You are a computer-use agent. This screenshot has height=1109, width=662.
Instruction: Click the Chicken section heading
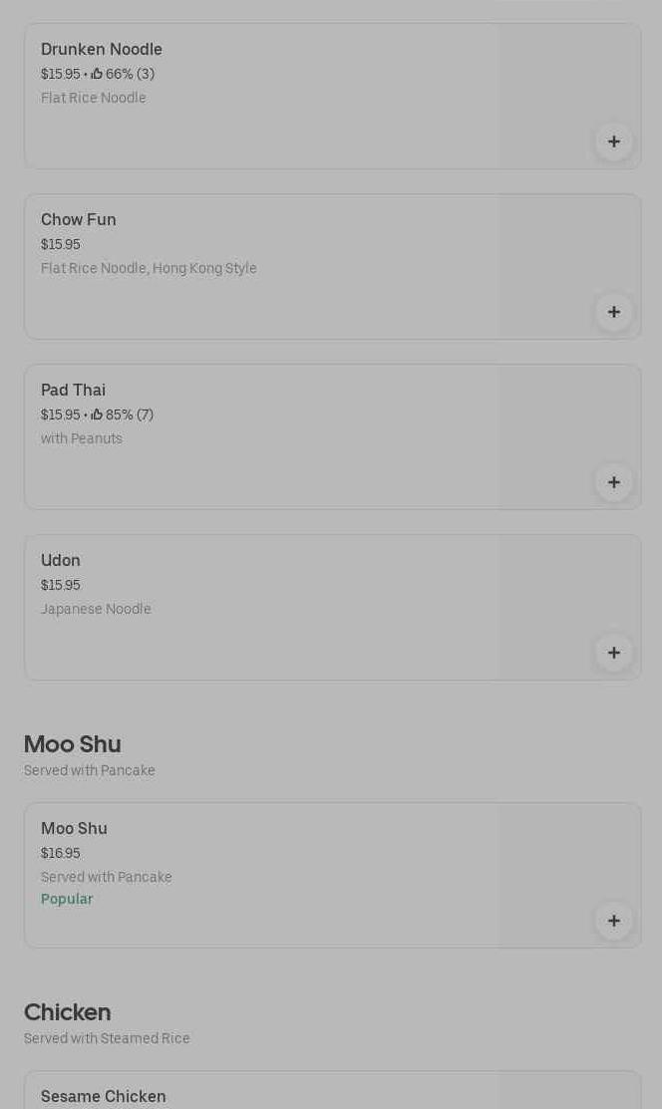coord(68,1012)
